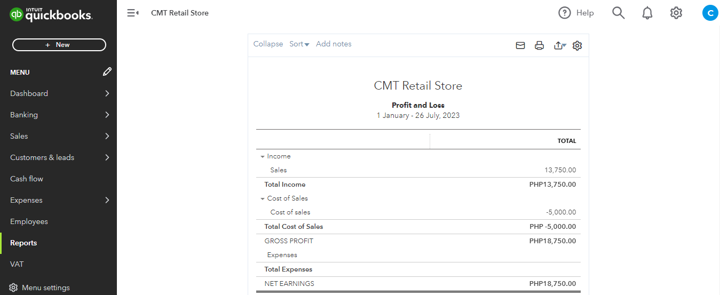
Task: Click the Profit and Loss heading
Action: 418,105
